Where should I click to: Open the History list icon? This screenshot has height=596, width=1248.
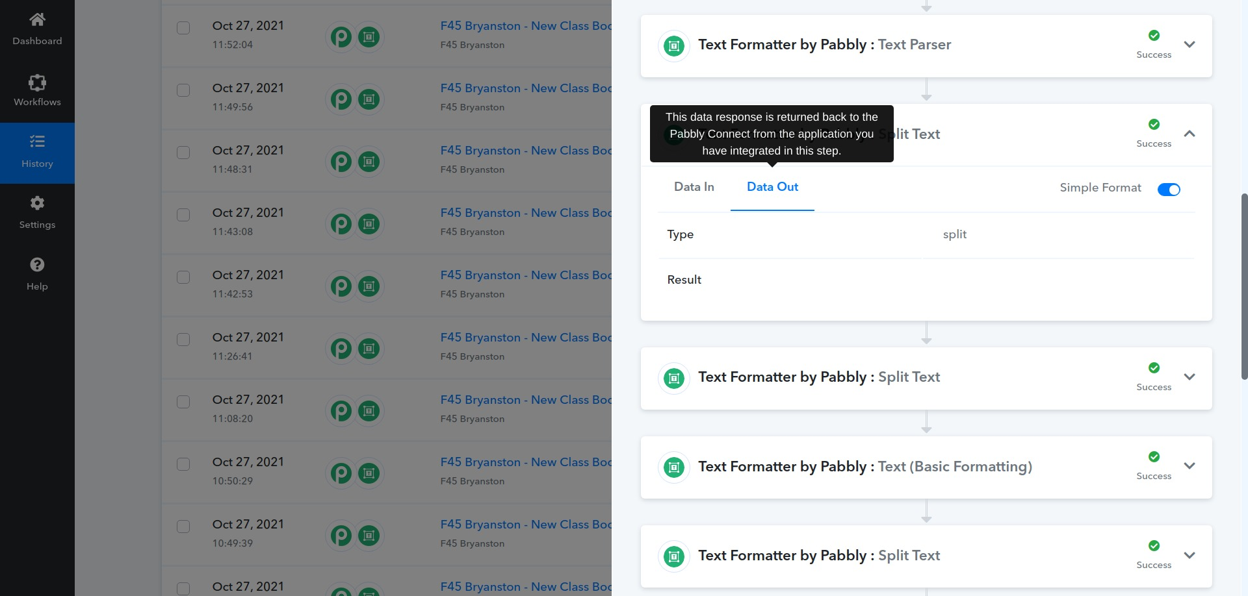tap(37, 142)
